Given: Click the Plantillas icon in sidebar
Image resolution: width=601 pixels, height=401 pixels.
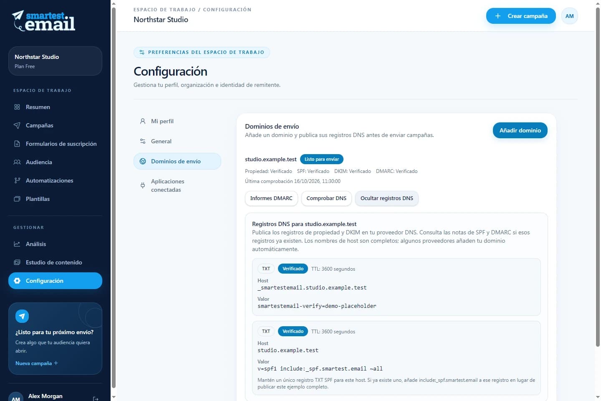Looking at the screenshot, I should pos(17,199).
